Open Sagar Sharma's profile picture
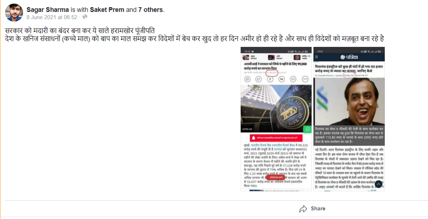The height and width of the screenshot is (219, 428). (x=14, y=12)
